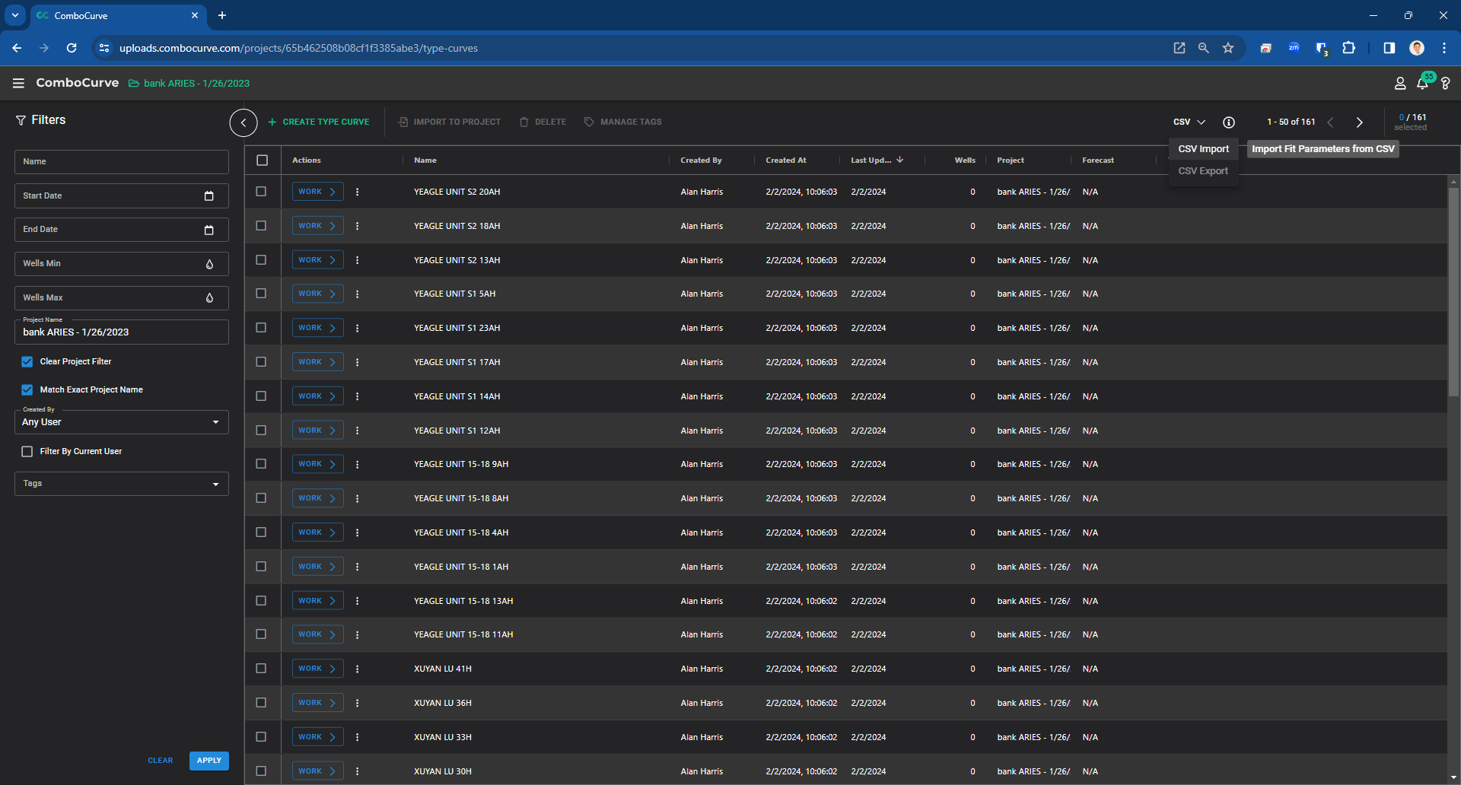Open the Chrome tab search dropdown

(x=15, y=15)
